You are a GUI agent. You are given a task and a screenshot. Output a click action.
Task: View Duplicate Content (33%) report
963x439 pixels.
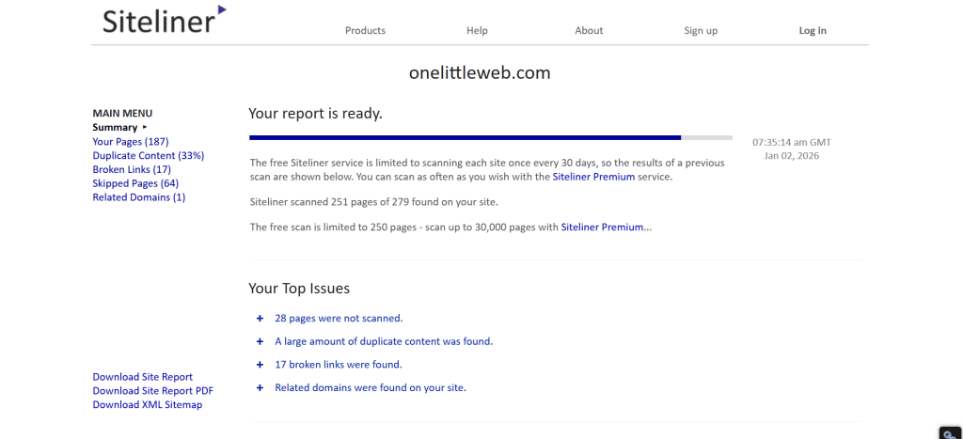point(148,156)
